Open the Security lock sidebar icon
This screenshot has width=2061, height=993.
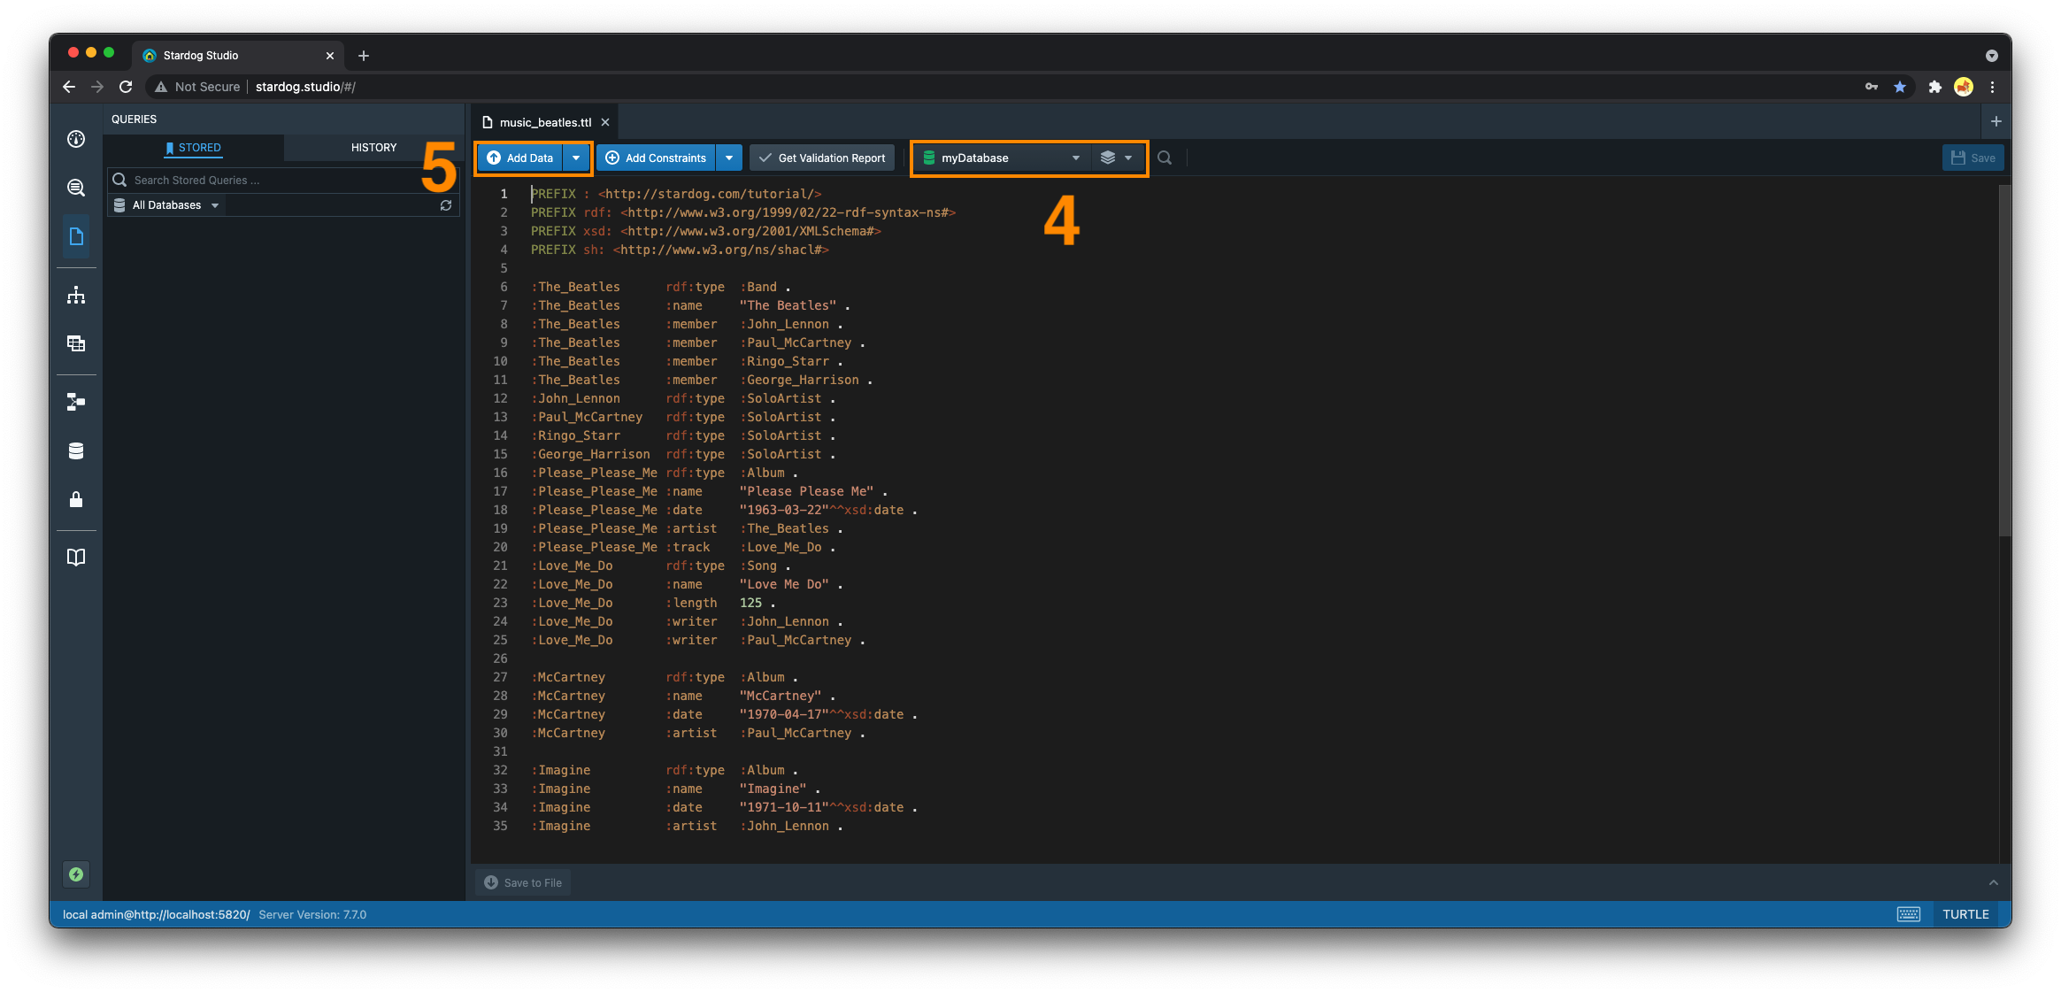point(76,499)
